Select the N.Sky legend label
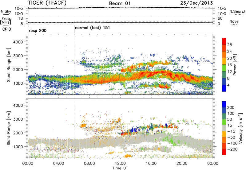246x170 pixels. (6, 11)
